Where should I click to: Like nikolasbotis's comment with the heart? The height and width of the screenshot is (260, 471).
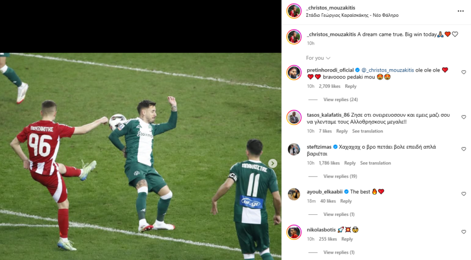464,232
